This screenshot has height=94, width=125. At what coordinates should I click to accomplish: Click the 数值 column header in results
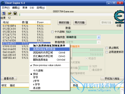coord(28,22)
